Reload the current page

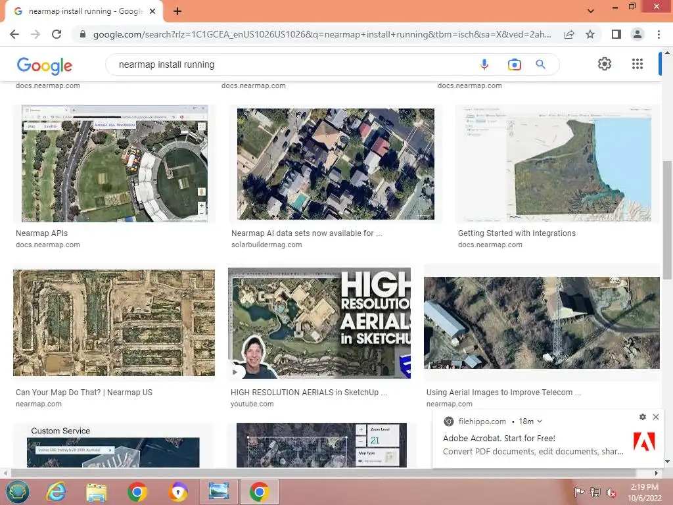(57, 34)
